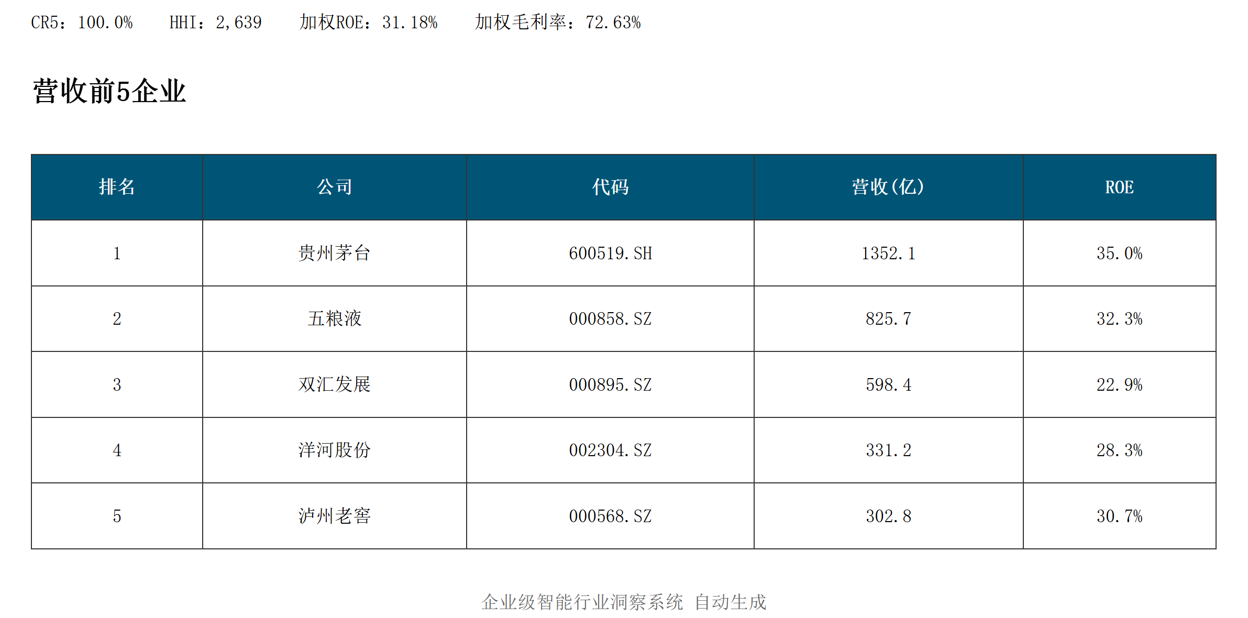Select the 五粮液 company cell
This screenshot has height=618, width=1248.
coord(334,318)
